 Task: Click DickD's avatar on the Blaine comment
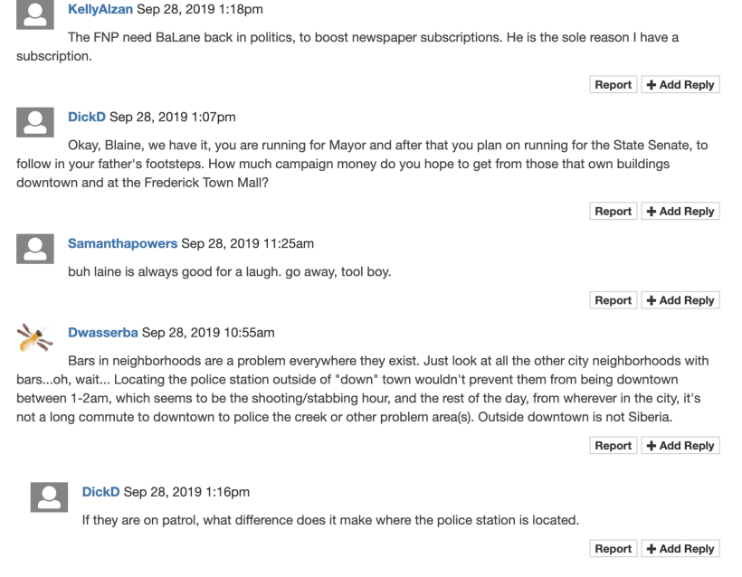[34, 122]
